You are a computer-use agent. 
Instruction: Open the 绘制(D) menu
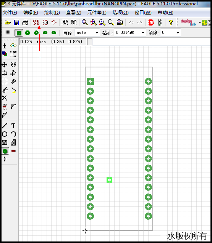pos(52,13)
